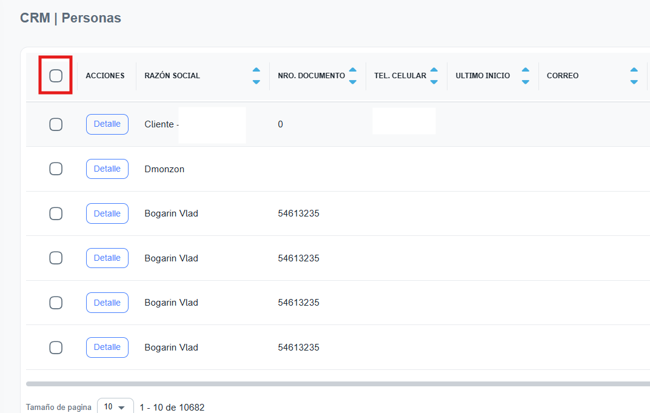650x413 pixels.
Task: Click the down sort arrow on Razón Social
Action: pyautogui.click(x=256, y=82)
